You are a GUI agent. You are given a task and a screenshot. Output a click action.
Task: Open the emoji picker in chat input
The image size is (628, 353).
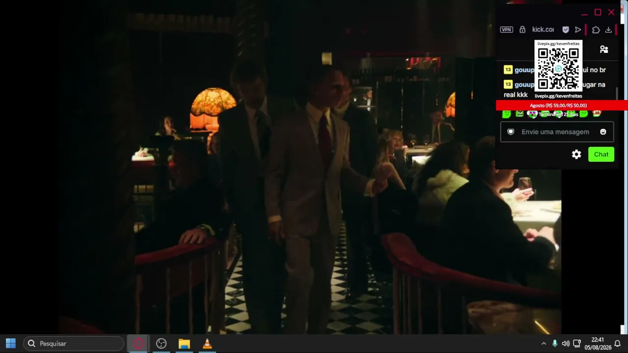point(603,132)
